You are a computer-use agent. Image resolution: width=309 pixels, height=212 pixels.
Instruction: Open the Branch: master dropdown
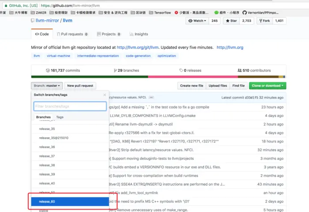[x=47, y=86]
